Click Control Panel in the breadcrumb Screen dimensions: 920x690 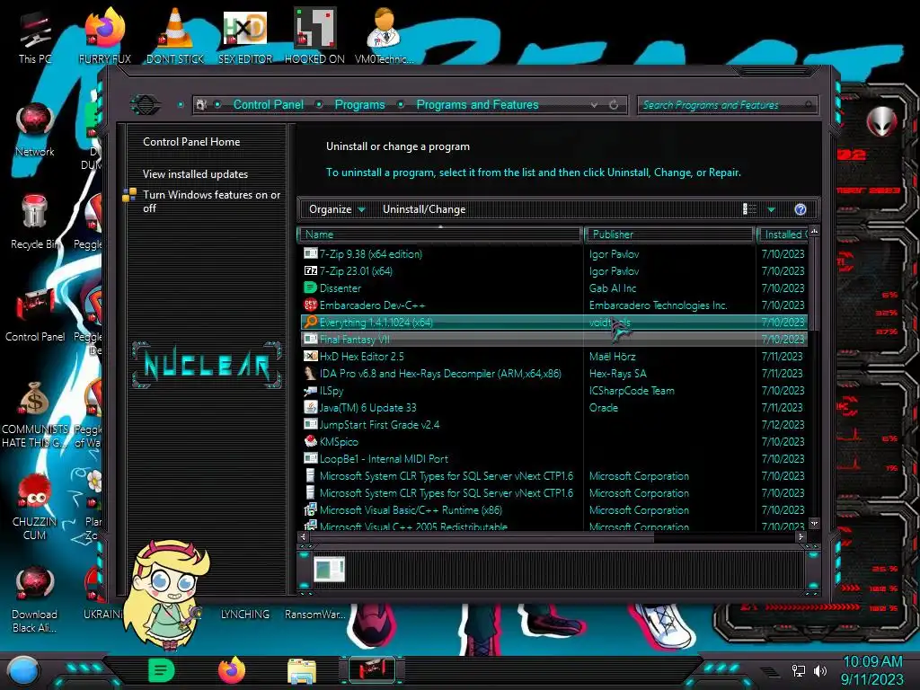268,105
